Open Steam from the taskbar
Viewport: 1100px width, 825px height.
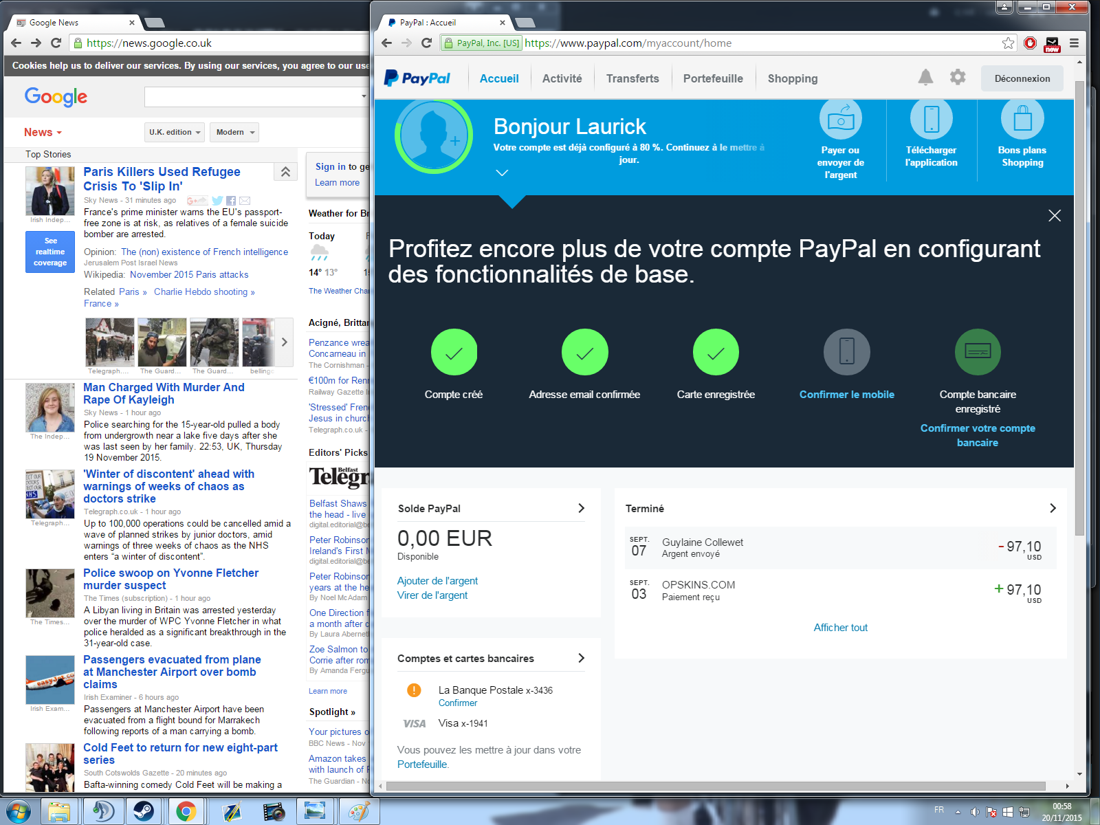pyautogui.click(x=143, y=811)
